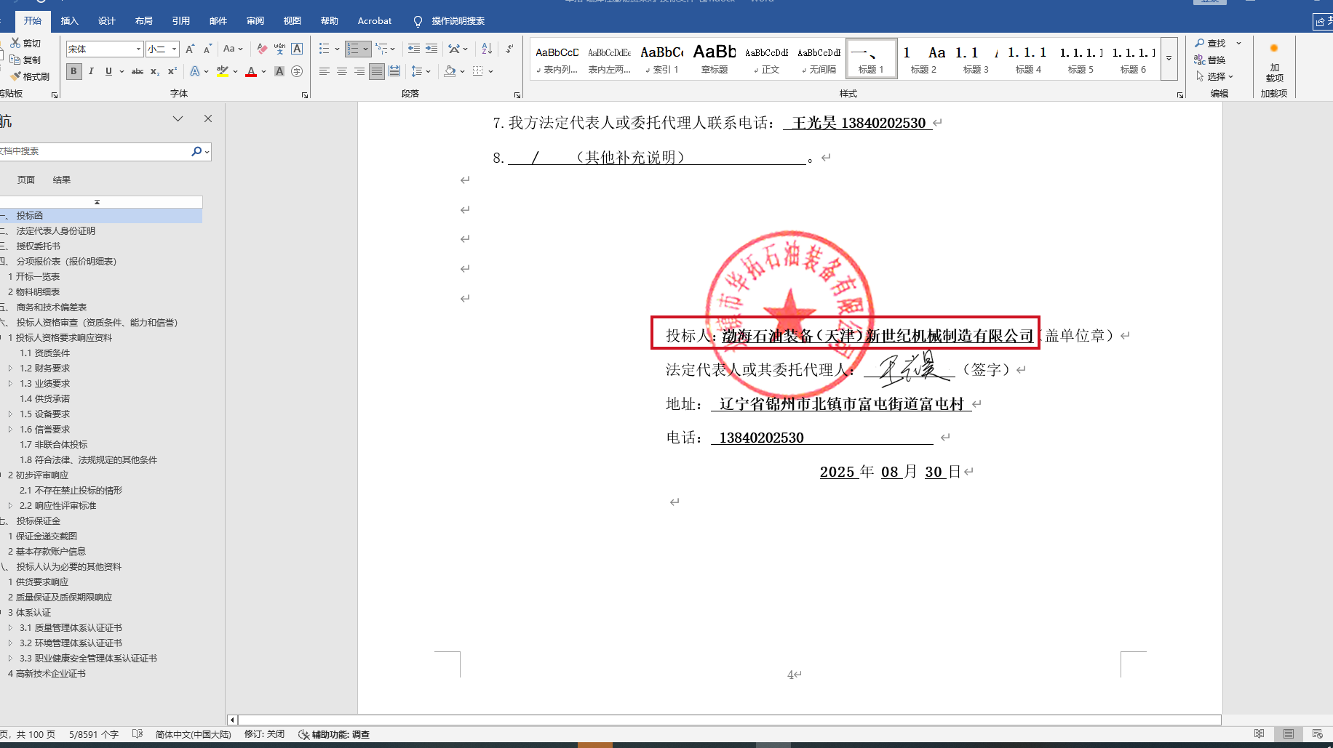Align text to the left
The image size is (1333, 748).
[x=325, y=71]
